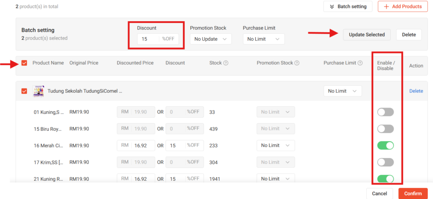This screenshot has width=433, height=199.
Task: Click the blue Delete link for the product
Action: (x=416, y=91)
